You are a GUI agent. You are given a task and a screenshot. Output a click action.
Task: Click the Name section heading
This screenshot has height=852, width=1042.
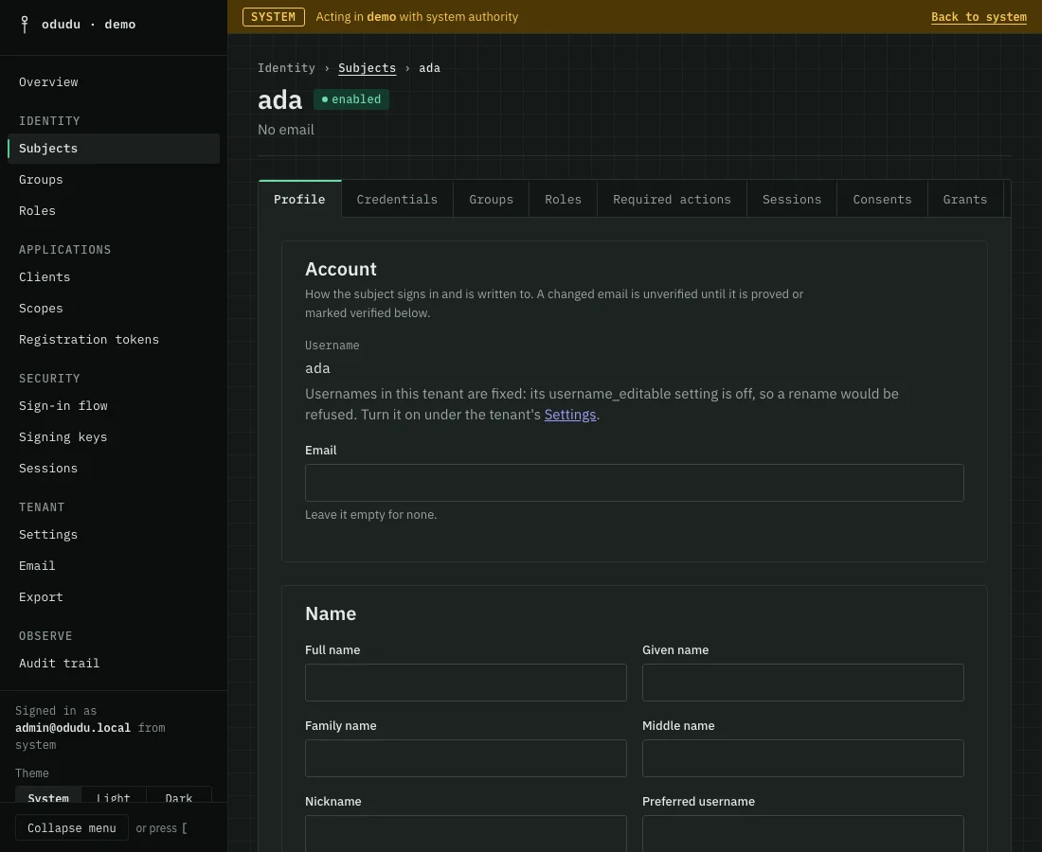coord(331,613)
